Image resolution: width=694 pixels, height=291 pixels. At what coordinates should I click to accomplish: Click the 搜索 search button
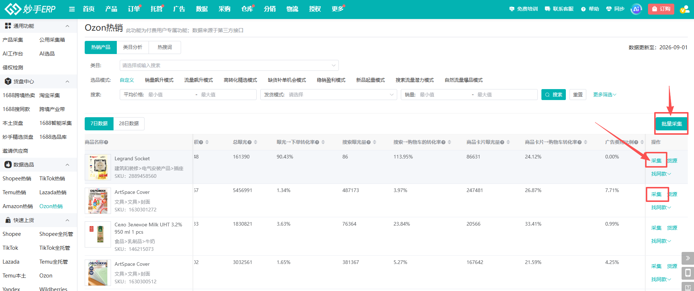tap(553, 95)
